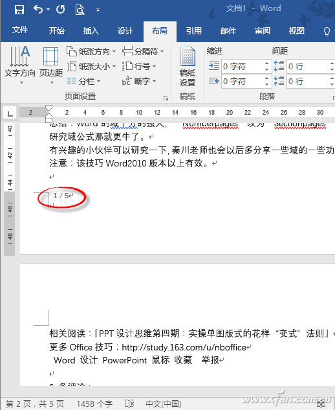Open Page Setup dialog launcher icon
The image size is (335, 410).
coord(166,98)
